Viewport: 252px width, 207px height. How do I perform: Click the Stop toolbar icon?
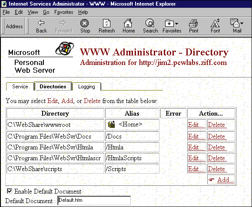pyautogui.click(x=85, y=23)
